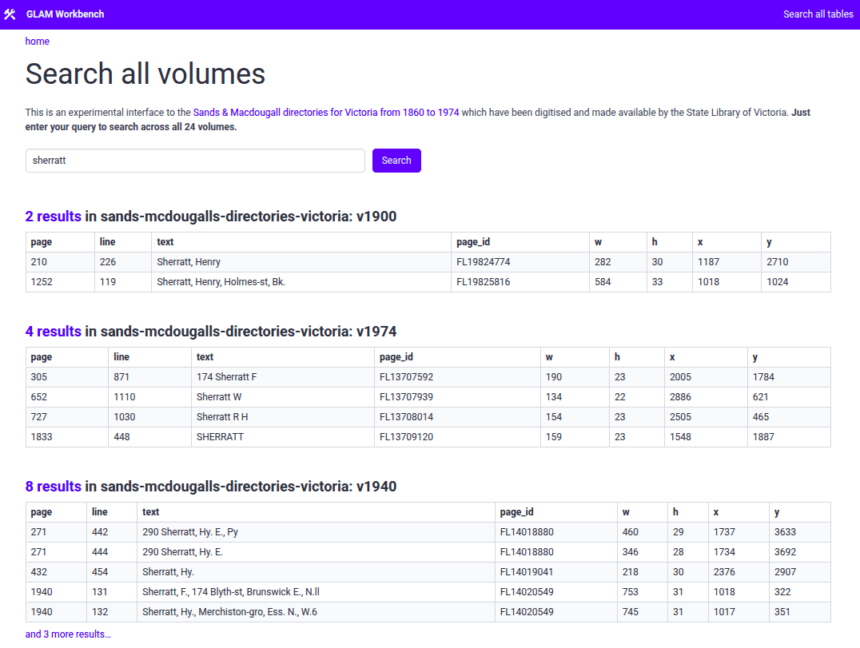Click page_id FL14019041

point(555,572)
